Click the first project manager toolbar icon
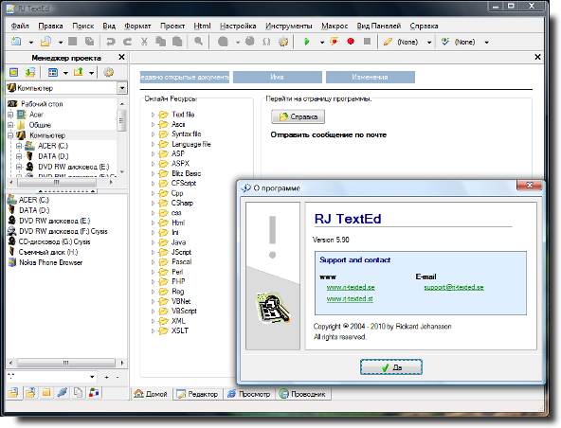The height and width of the screenshot is (428, 561). [x=13, y=72]
